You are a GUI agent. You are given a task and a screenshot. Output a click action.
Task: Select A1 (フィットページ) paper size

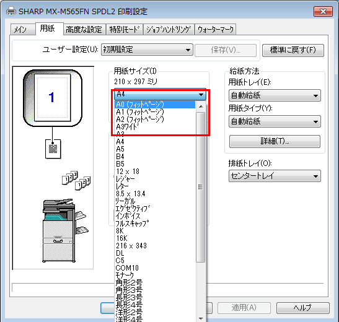(155, 112)
